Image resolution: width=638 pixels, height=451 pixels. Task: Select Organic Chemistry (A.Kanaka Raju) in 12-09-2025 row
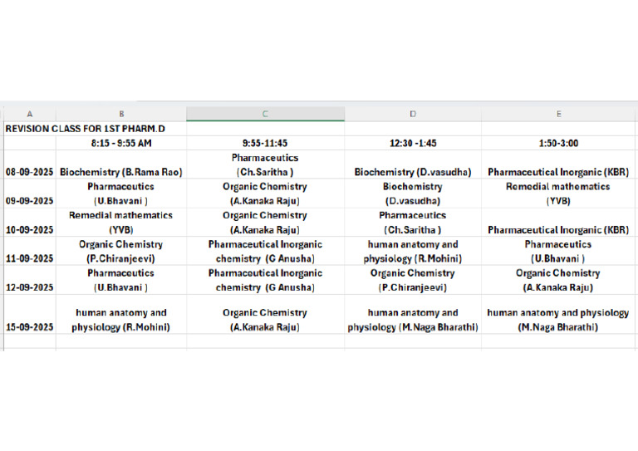(x=558, y=280)
